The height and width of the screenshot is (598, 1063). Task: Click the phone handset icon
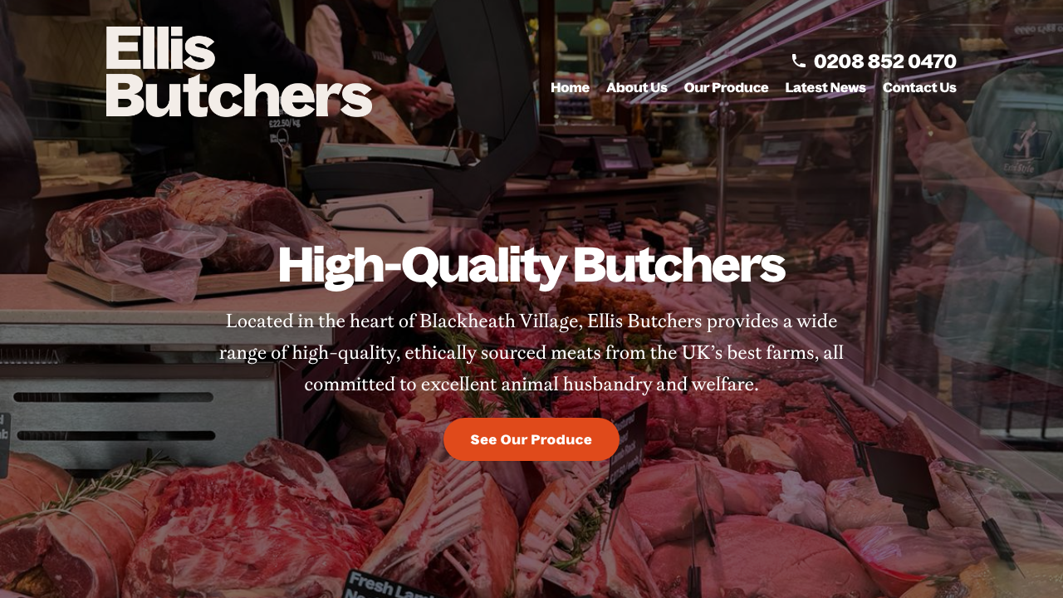pyautogui.click(x=798, y=61)
